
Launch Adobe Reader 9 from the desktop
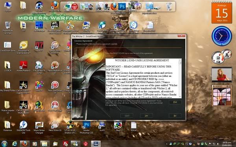(x=24, y=66)
